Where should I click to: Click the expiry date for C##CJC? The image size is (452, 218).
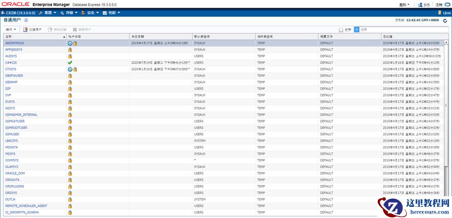(x=160, y=62)
